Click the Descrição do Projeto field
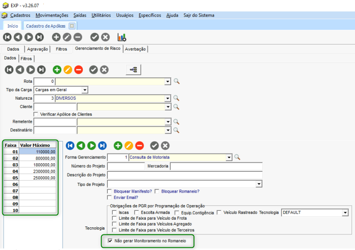 (x=185, y=175)
